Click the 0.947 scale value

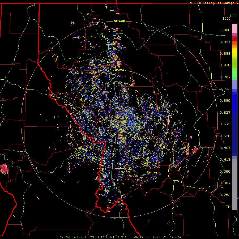225,42
